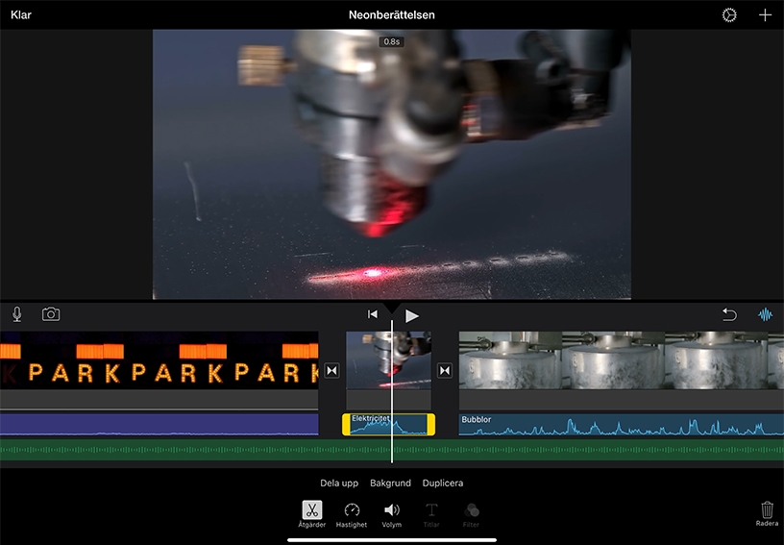784x545 pixels.
Task: Select the green background music track
Action: coord(392,450)
